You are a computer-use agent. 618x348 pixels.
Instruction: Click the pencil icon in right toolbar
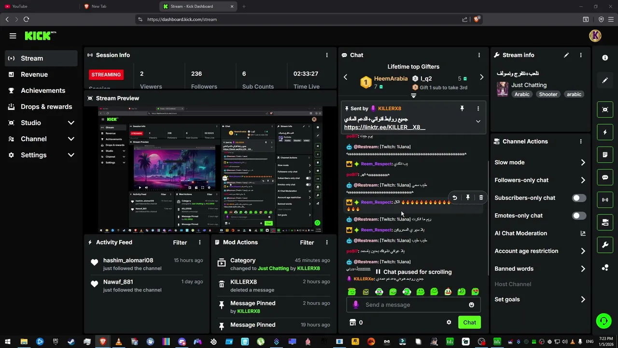(x=605, y=80)
